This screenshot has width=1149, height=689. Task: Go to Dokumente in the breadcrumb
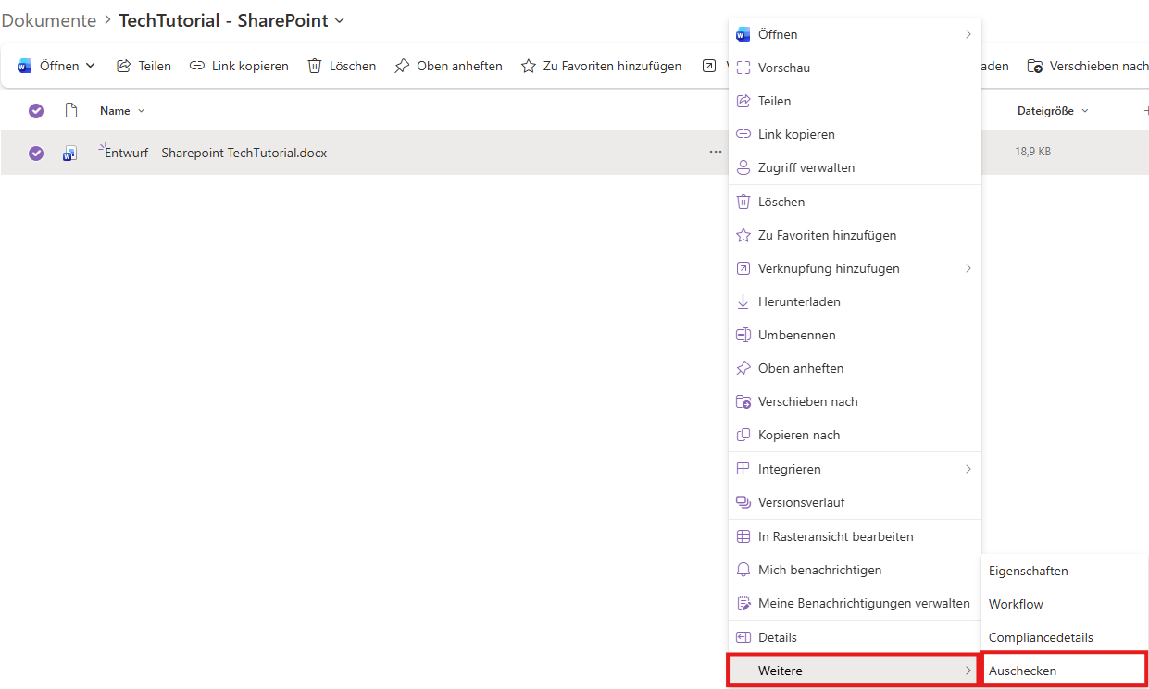click(x=48, y=20)
